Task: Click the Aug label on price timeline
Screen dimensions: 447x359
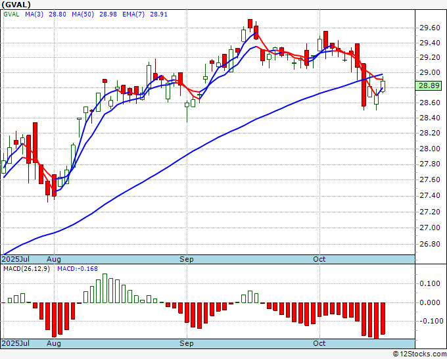Action: click(54, 259)
